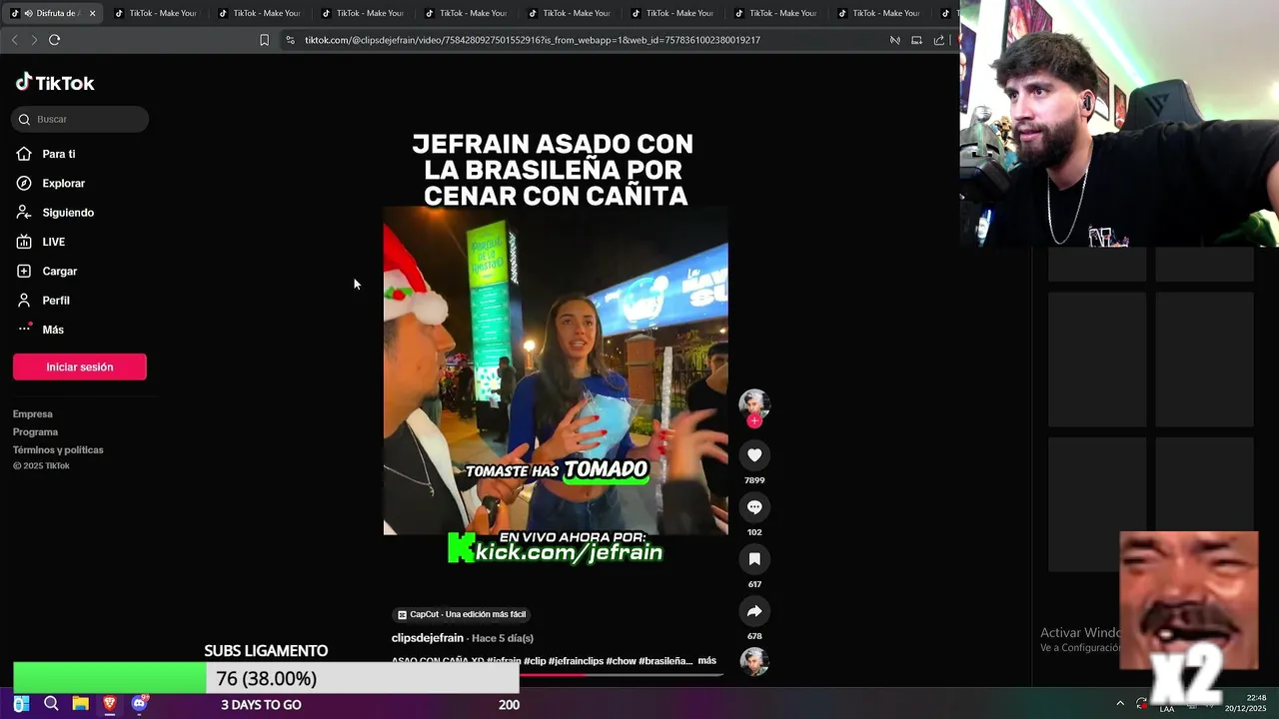Click the picture-in-picture toolbar icon

click(916, 40)
